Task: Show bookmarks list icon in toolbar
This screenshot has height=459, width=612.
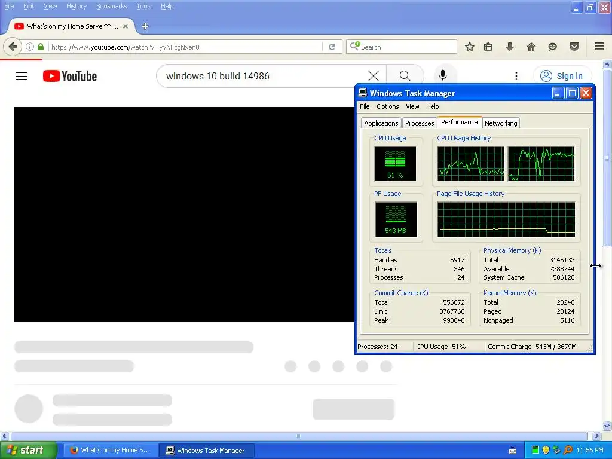Action: click(x=488, y=47)
